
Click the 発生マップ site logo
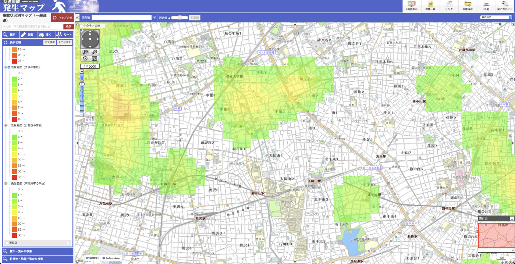(x=24, y=7)
